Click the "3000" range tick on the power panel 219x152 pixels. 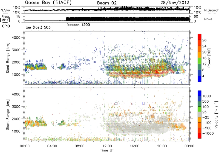(16, 50)
